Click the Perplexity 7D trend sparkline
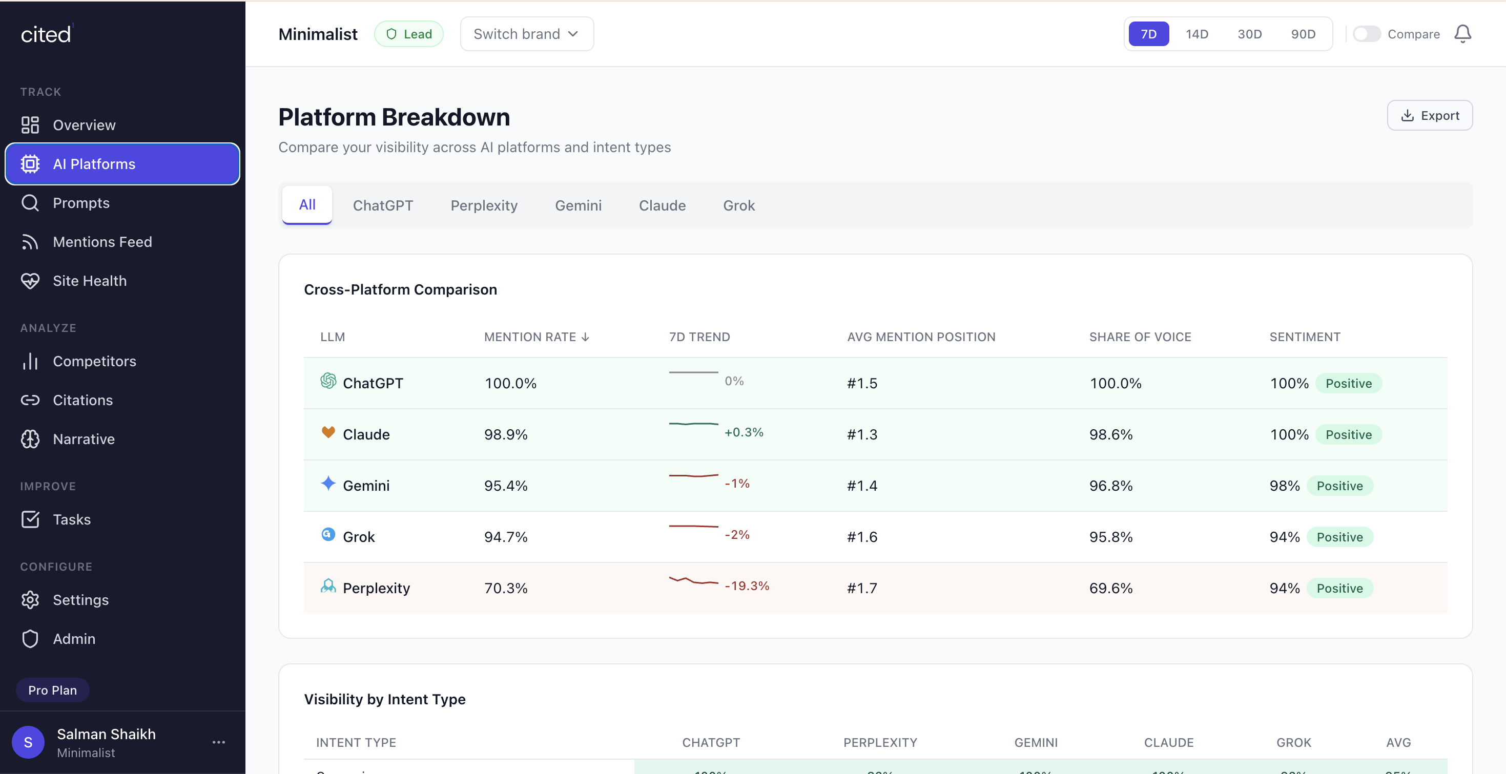The image size is (1506, 774). (x=693, y=581)
